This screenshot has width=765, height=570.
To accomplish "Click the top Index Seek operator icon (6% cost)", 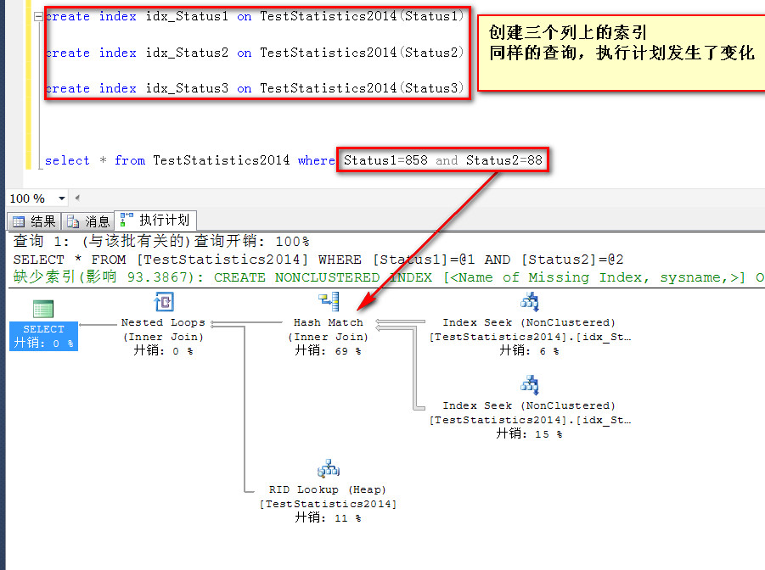I will [529, 302].
